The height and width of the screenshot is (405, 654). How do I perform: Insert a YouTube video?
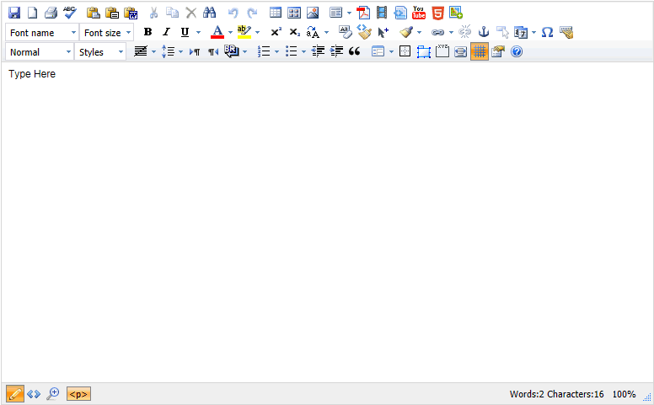[419, 13]
